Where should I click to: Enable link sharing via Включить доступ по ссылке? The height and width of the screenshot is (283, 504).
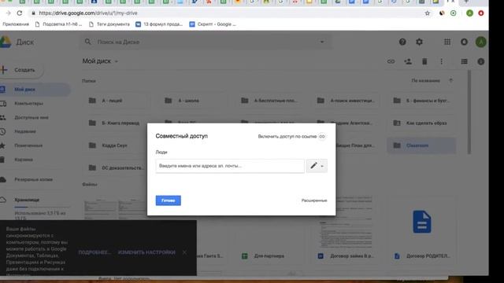pos(291,136)
